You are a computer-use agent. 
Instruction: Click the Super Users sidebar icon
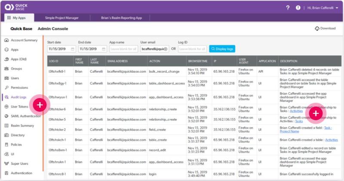(x=6, y=163)
